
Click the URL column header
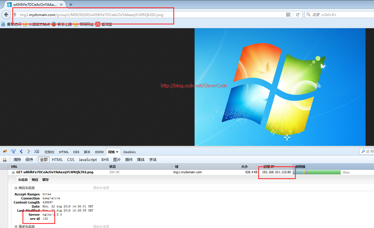pos(58,167)
